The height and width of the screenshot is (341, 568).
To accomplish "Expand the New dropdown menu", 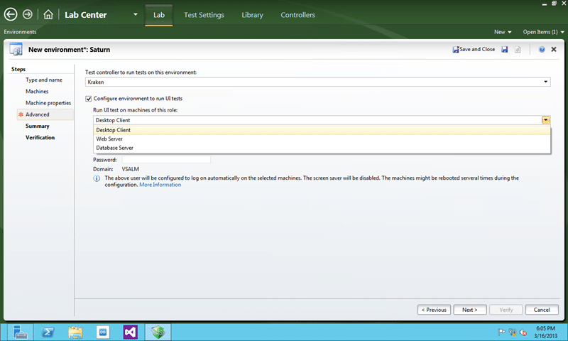I will coord(503,32).
